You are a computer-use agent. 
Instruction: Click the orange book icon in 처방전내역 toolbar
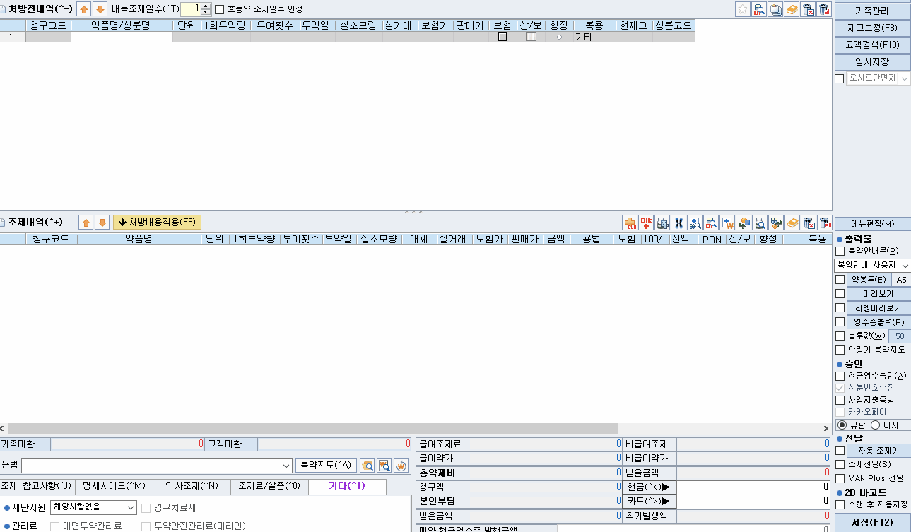(792, 9)
